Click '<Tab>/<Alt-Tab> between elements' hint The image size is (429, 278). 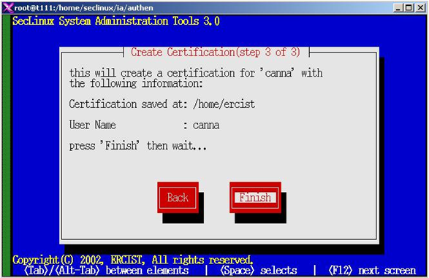click(x=106, y=271)
